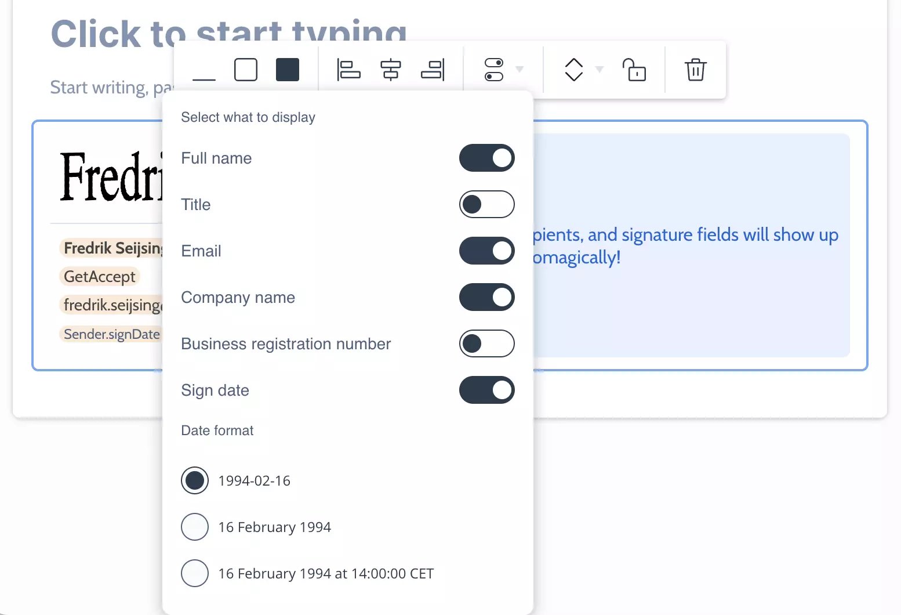Align signature block to the right

click(433, 70)
